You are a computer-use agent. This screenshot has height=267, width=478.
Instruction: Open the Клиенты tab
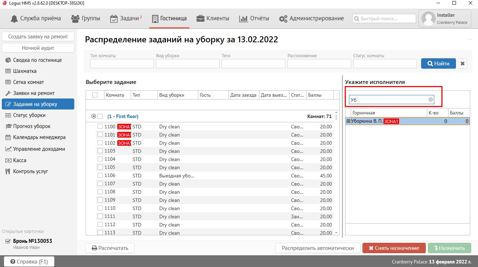[x=213, y=18]
